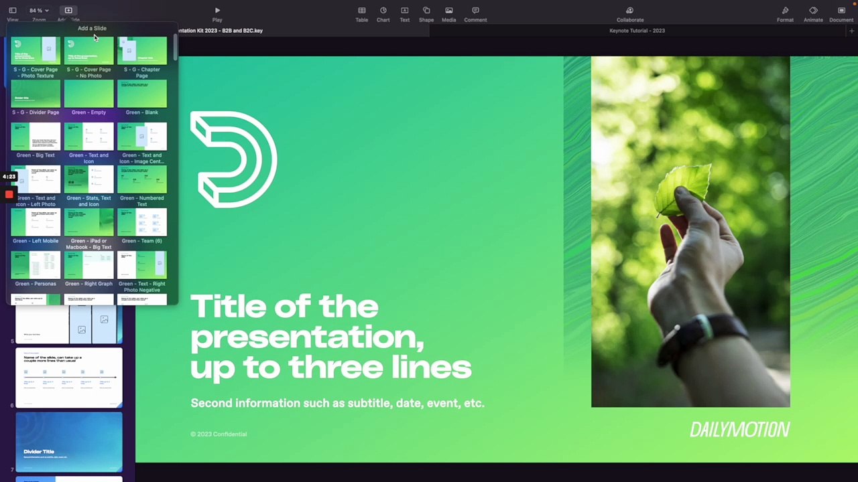This screenshot has height=482, width=858.
Task: Click the red recording indicator
Action: click(x=9, y=194)
